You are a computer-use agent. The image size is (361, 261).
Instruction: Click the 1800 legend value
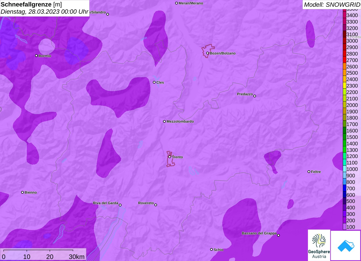point(352,118)
